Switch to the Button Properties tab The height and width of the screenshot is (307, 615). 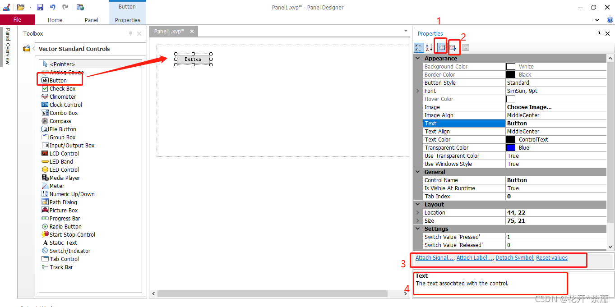(x=127, y=20)
